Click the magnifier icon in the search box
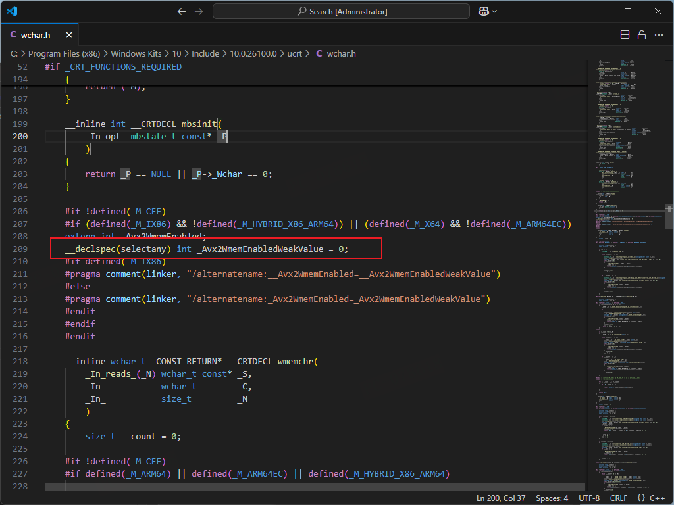Screen dimensions: 674x505 tap(301, 11)
